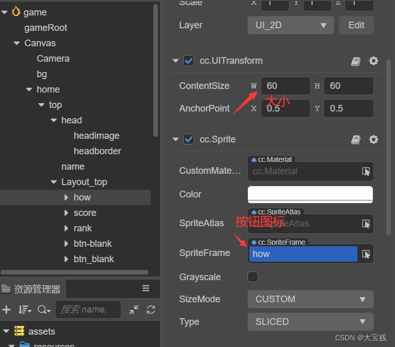Refresh the assets panel list
The height and width of the screenshot is (347, 395).
[x=151, y=309]
